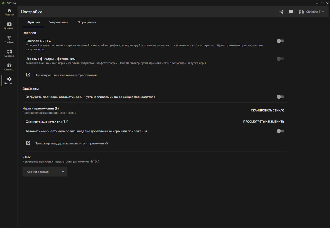This screenshot has height=228, width=330.
Task: Click the Драйверы section heading
Action: tap(31, 89)
